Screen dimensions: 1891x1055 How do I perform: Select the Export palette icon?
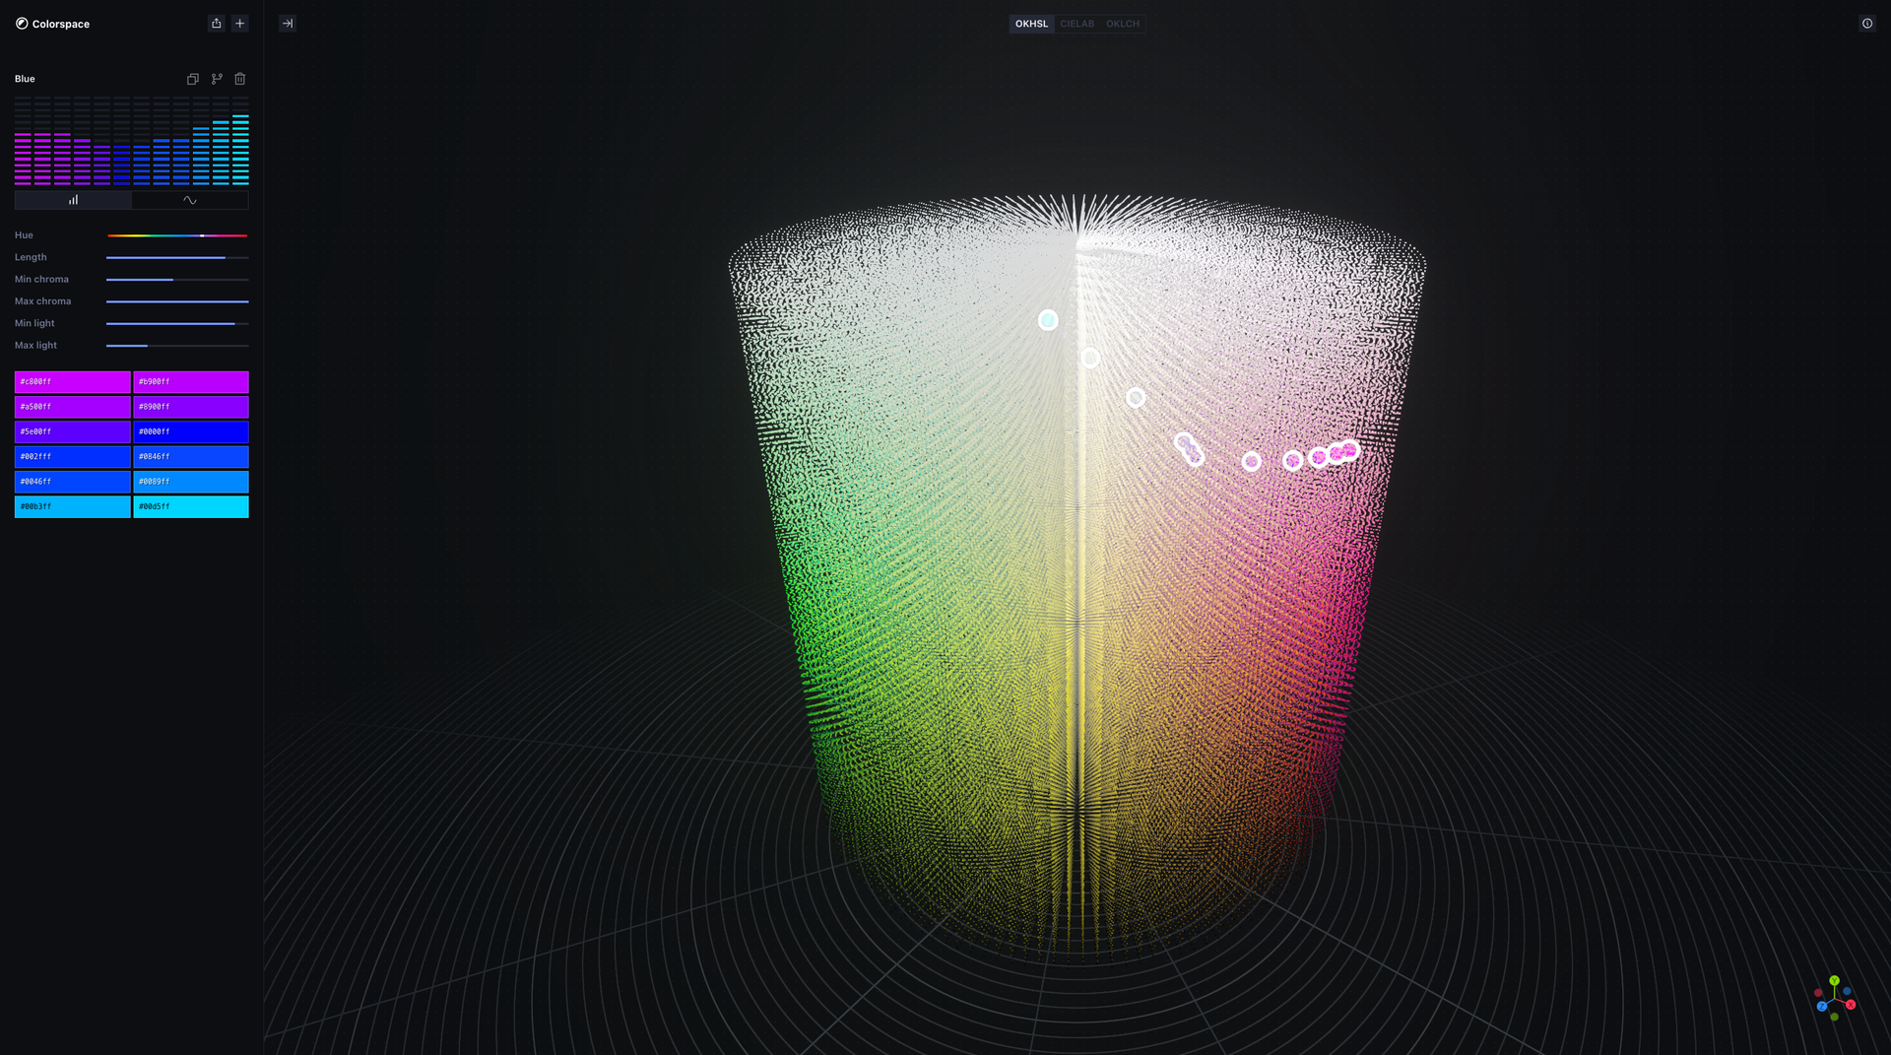click(x=216, y=23)
